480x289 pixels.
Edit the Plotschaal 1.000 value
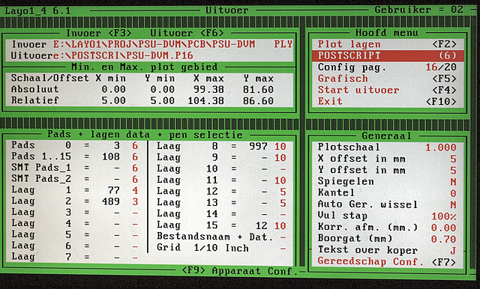click(x=441, y=147)
